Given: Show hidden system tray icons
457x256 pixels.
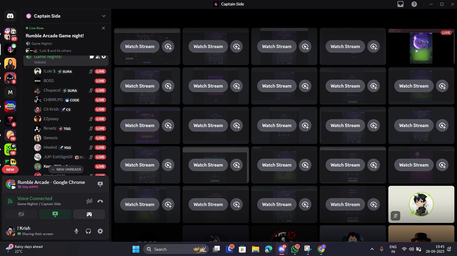Looking at the screenshot, I should tap(372, 249).
